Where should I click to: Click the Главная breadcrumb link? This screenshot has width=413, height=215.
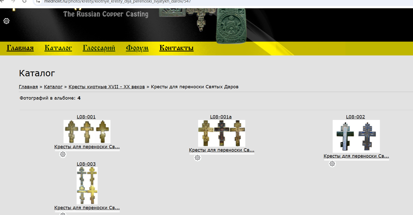(x=28, y=87)
